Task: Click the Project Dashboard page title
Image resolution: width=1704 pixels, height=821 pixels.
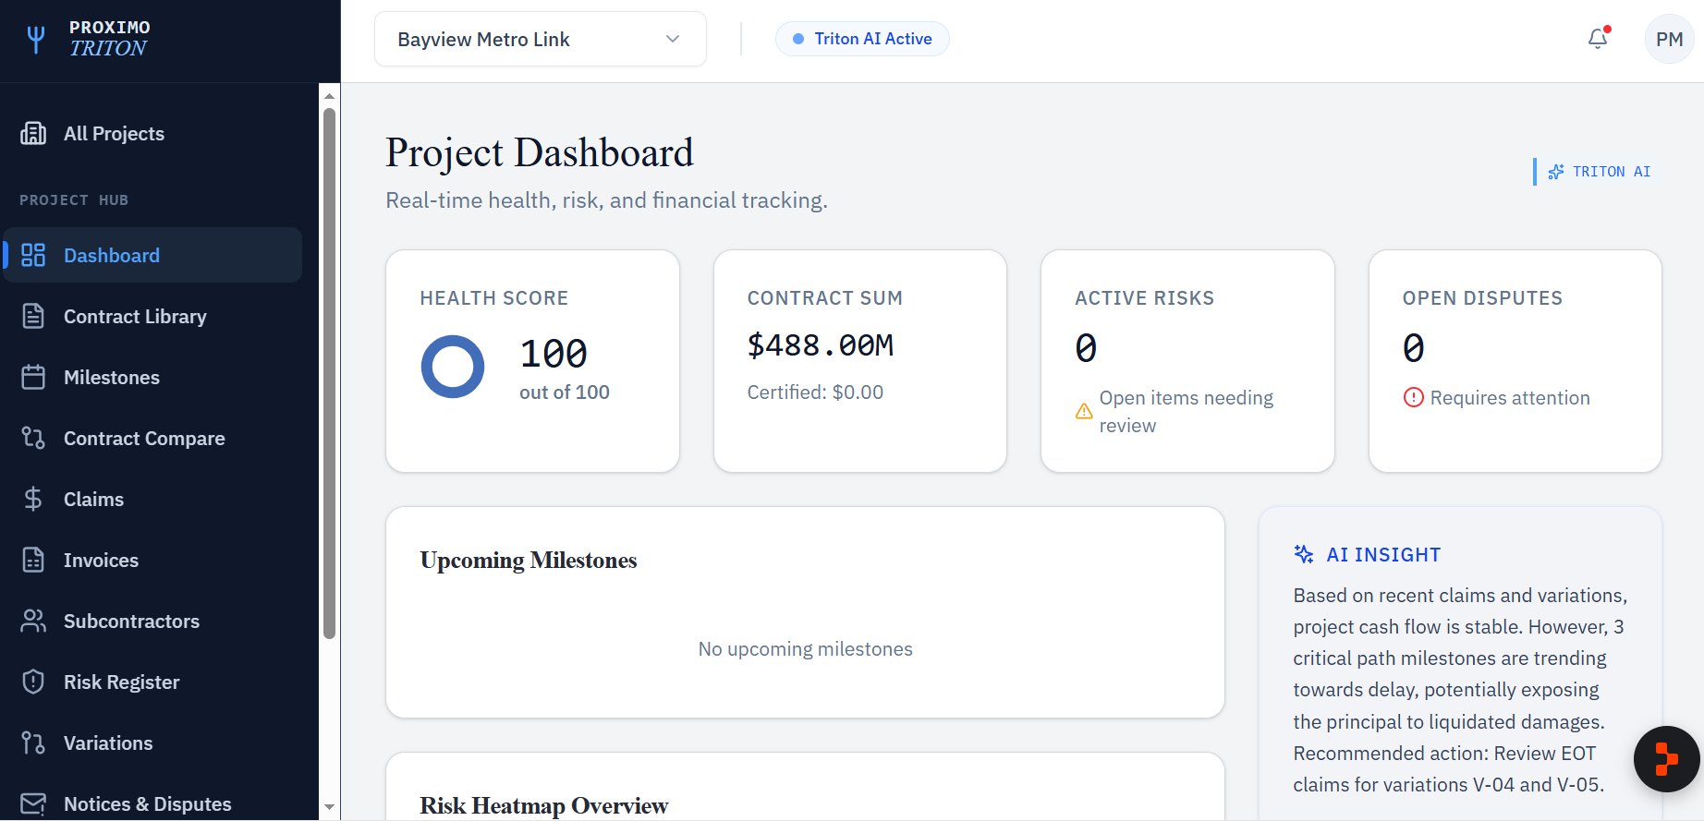Action: coord(540,152)
